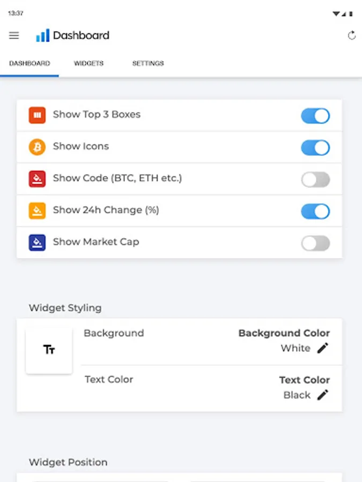Select the Dashboard tab
The width and height of the screenshot is (362, 482).
coord(29,63)
